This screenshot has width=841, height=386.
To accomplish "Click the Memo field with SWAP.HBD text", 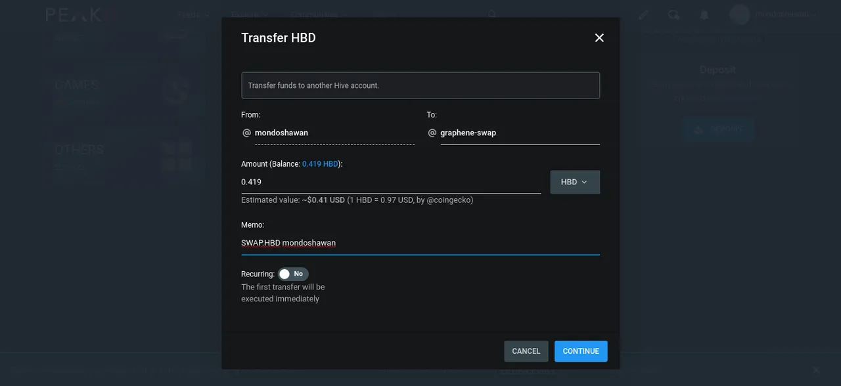I will [x=420, y=243].
